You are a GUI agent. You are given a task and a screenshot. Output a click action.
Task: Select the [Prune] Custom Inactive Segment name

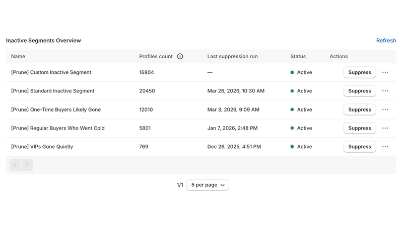pos(51,72)
